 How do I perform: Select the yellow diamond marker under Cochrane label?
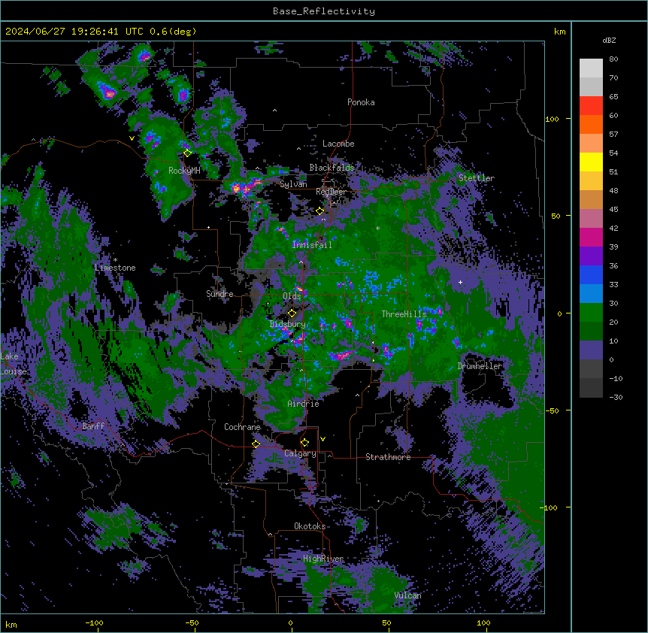(256, 444)
